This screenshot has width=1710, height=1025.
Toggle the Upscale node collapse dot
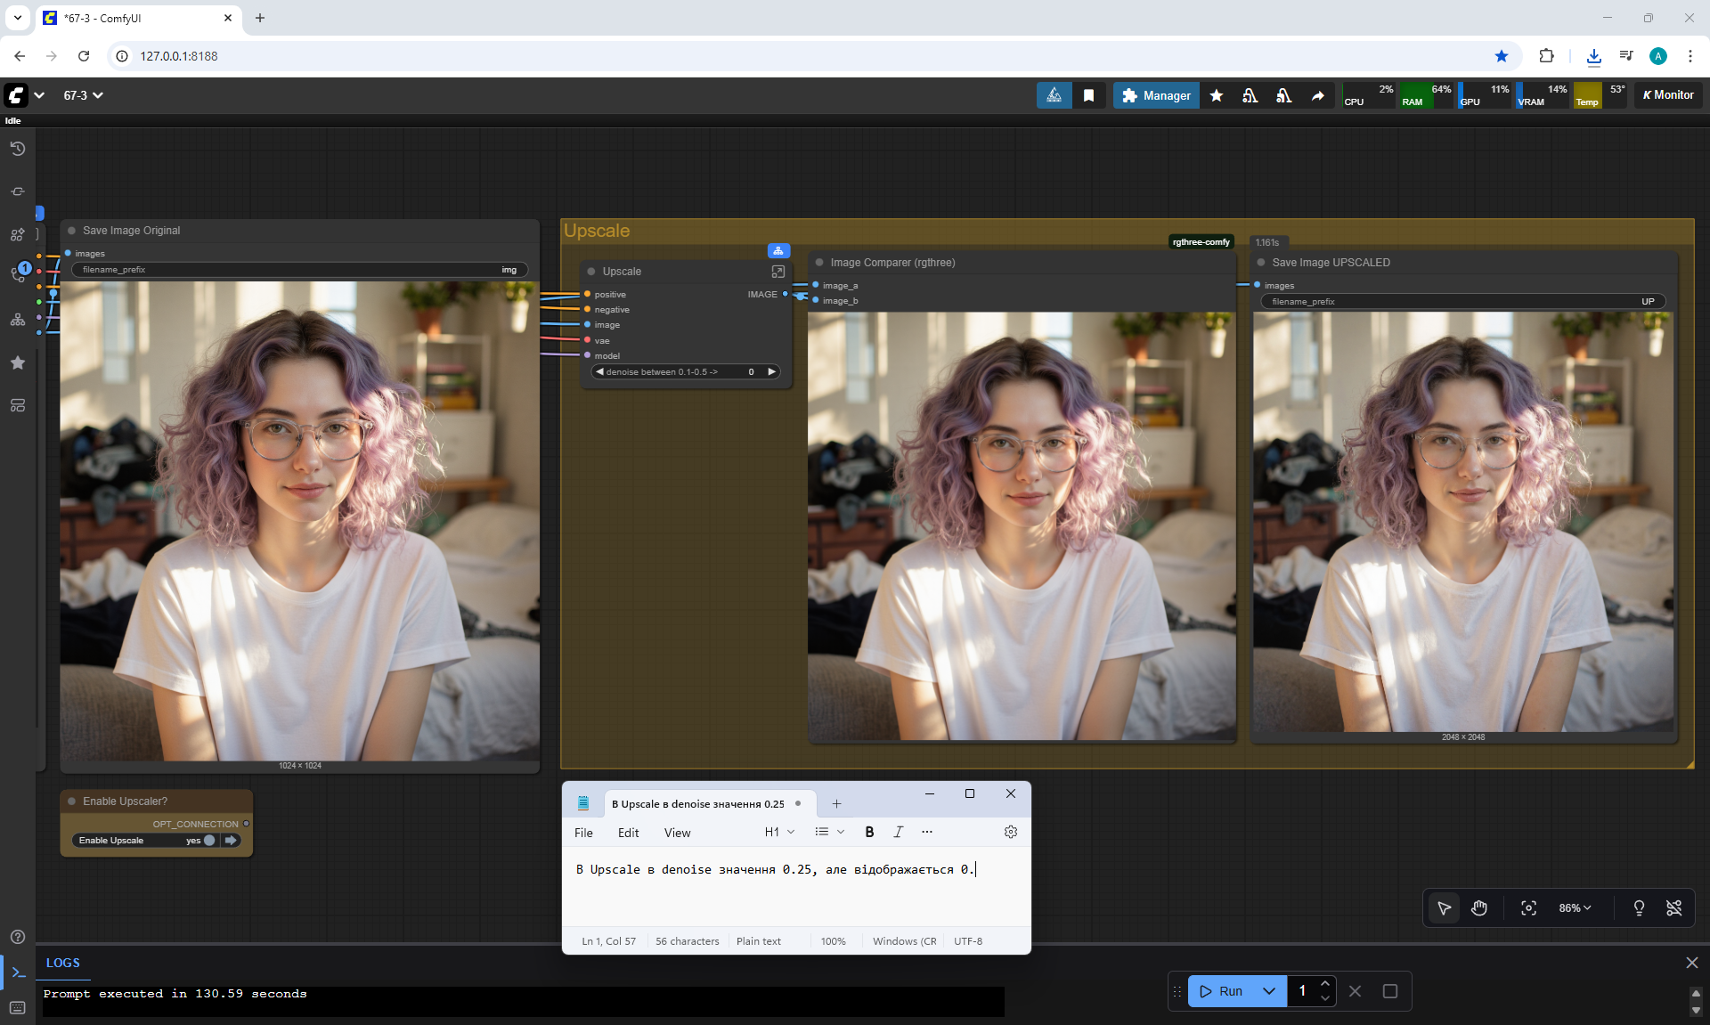(591, 272)
